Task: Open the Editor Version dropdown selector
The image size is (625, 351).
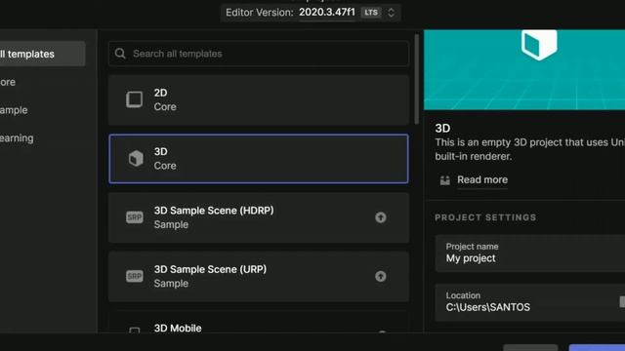Action: pos(311,13)
